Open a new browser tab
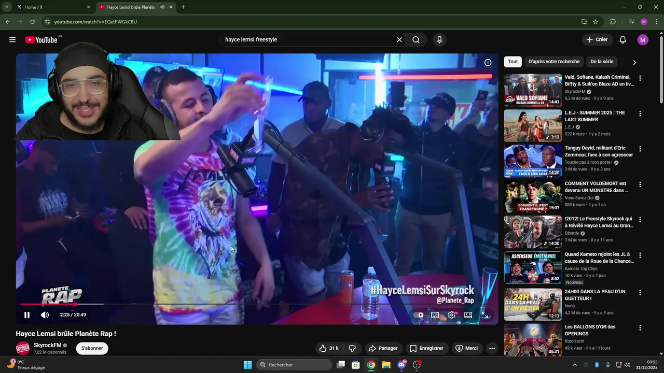 [x=183, y=7]
